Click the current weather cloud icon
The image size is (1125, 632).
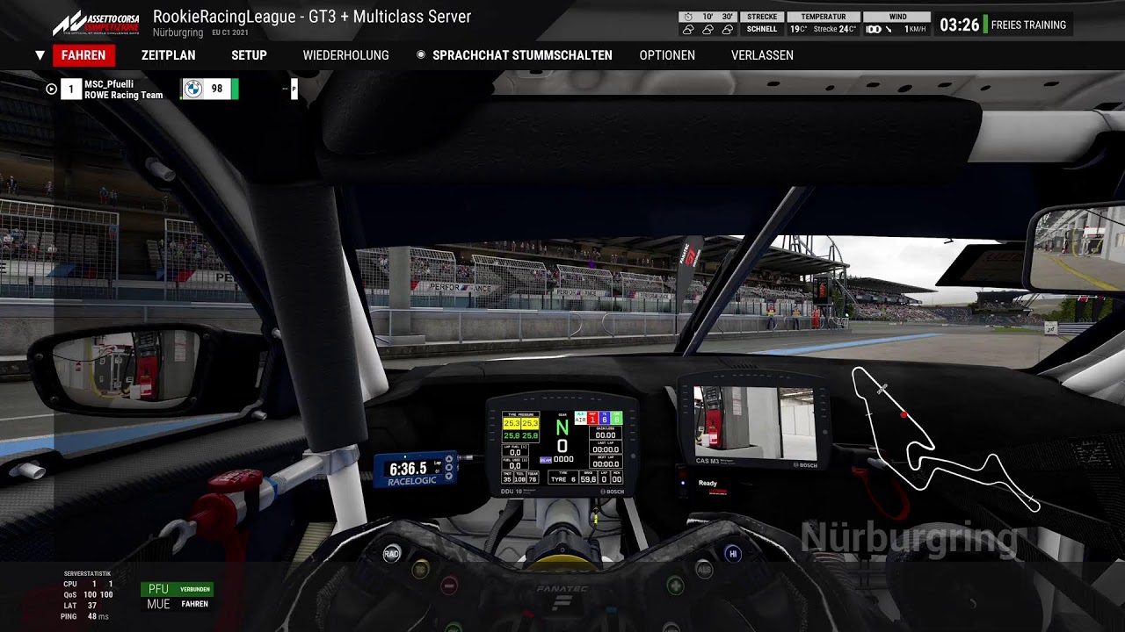pyautogui.click(x=688, y=29)
